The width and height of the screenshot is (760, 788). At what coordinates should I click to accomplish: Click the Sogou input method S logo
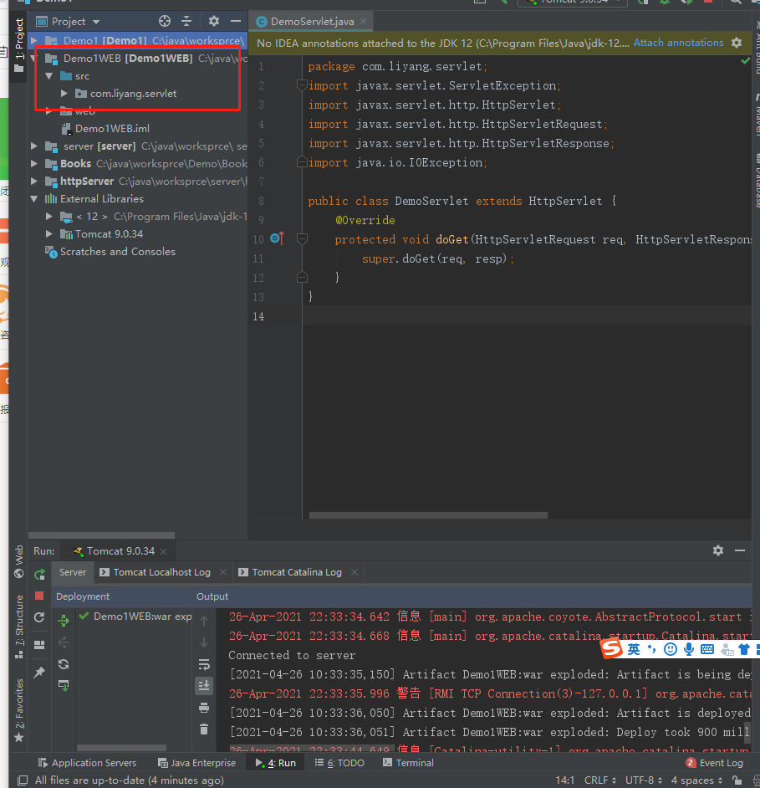coord(611,647)
